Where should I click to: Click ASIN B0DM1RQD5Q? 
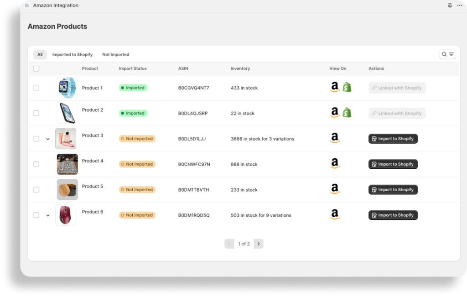pyautogui.click(x=194, y=215)
